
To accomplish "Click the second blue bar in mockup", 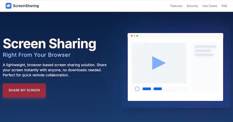I will click(x=158, y=89).
